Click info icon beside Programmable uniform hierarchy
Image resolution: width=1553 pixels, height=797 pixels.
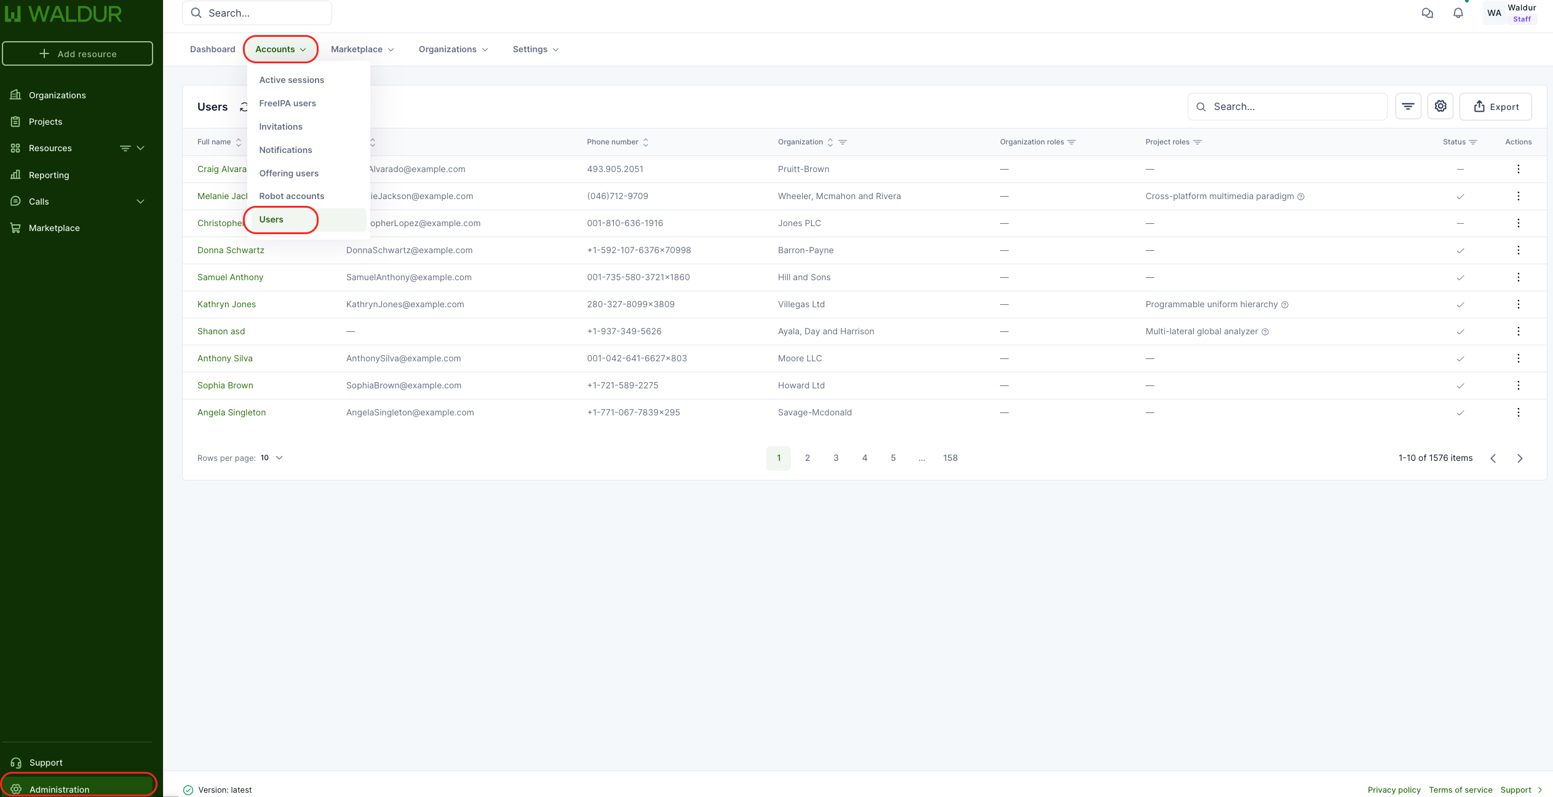click(x=1285, y=305)
